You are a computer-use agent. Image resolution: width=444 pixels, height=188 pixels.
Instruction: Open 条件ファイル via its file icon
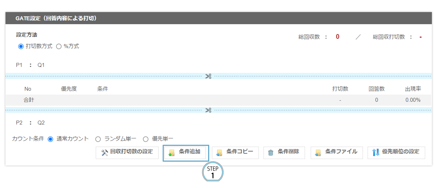coord(318,153)
